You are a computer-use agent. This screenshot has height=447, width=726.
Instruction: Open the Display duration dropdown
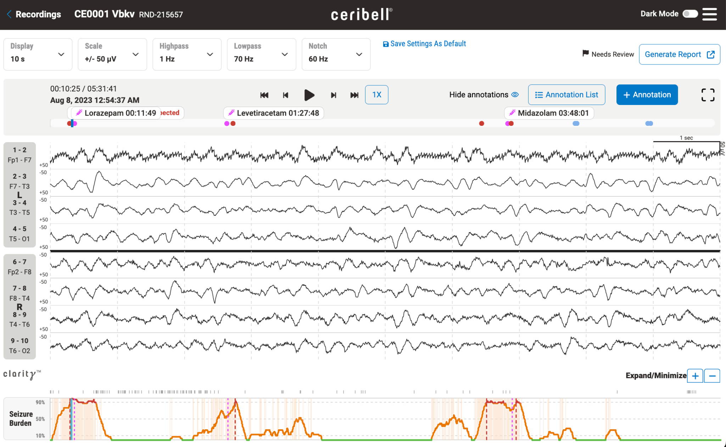point(38,54)
